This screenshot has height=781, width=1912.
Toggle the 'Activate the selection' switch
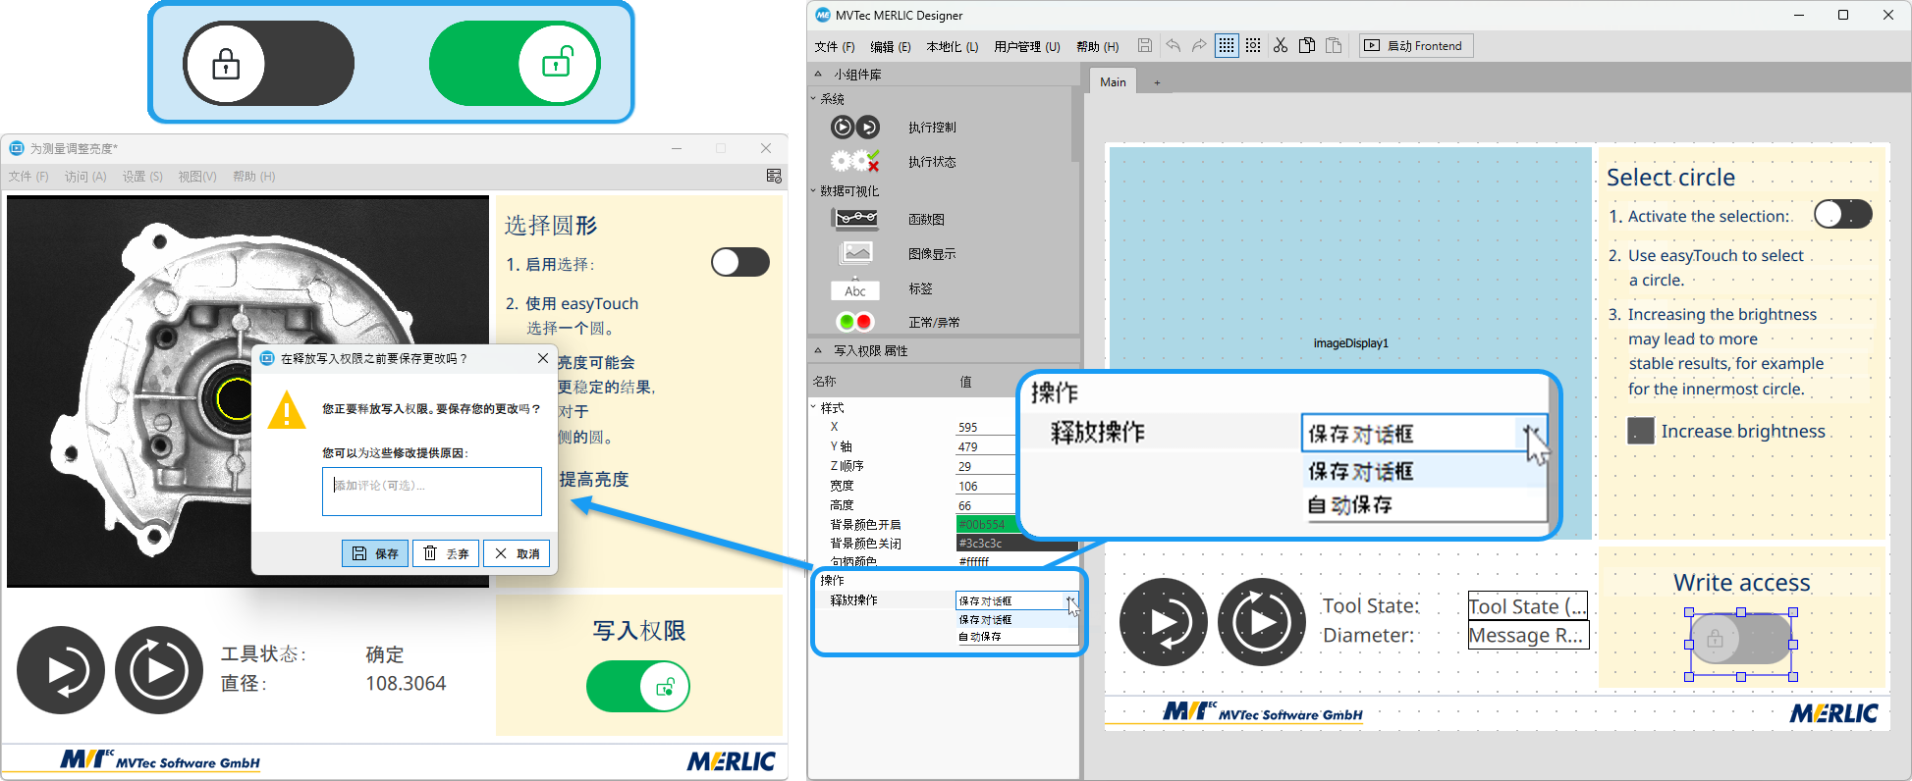[1842, 214]
